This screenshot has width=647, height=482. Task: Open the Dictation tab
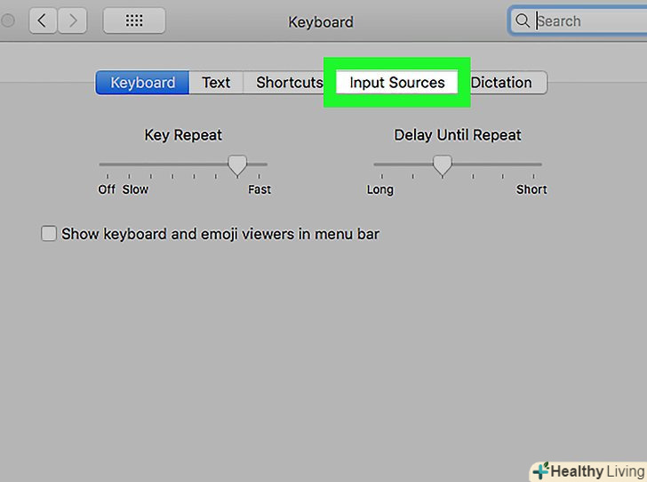click(501, 83)
